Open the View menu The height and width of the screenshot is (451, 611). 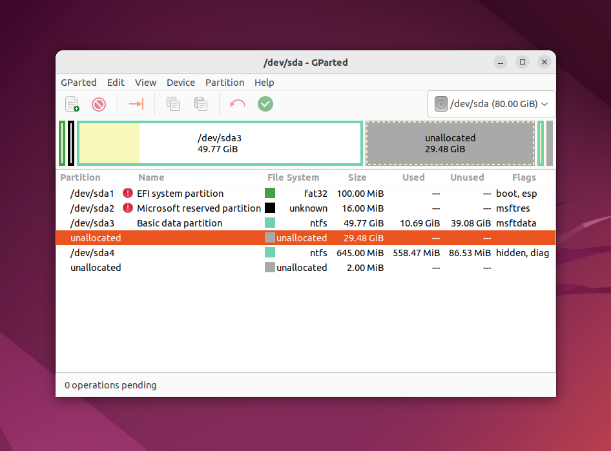[x=146, y=83]
